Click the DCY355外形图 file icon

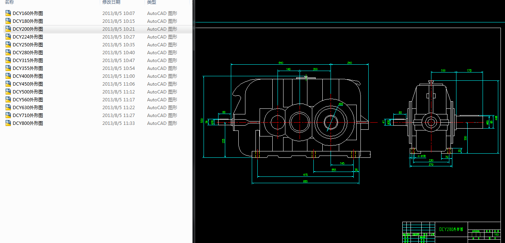pos(8,68)
